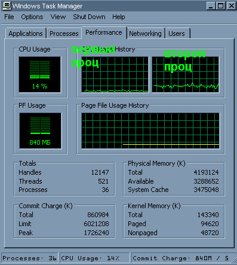Click the second processor history graph
This screenshot has height=265, width=237.
(186, 75)
